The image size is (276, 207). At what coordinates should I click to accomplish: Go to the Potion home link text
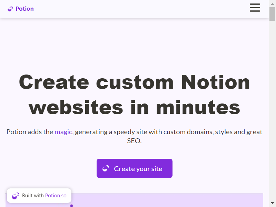(24, 9)
